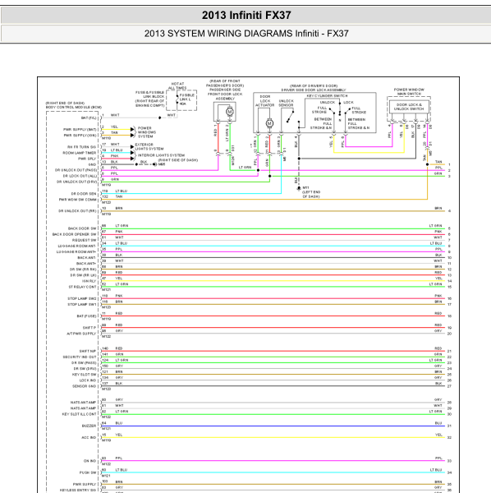This screenshot has width=491, height=493.
Task: Click the "ACC IND" terminal label
Action: click(x=89, y=437)
